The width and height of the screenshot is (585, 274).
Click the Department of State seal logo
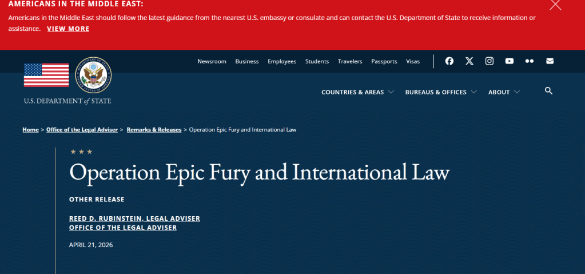pos(93,76)
